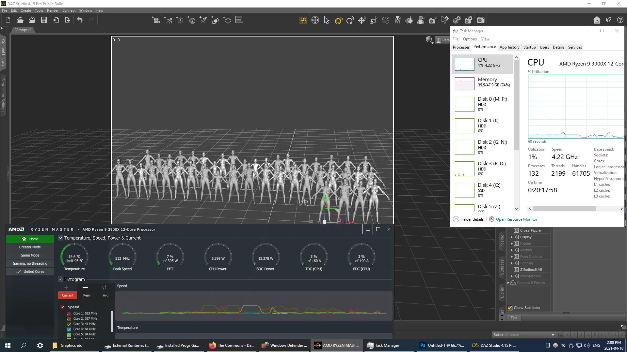Image resolution: width=627 pixels, height=352 pixels.
Task: Click the Render camera icon
Action: [480, 20]
